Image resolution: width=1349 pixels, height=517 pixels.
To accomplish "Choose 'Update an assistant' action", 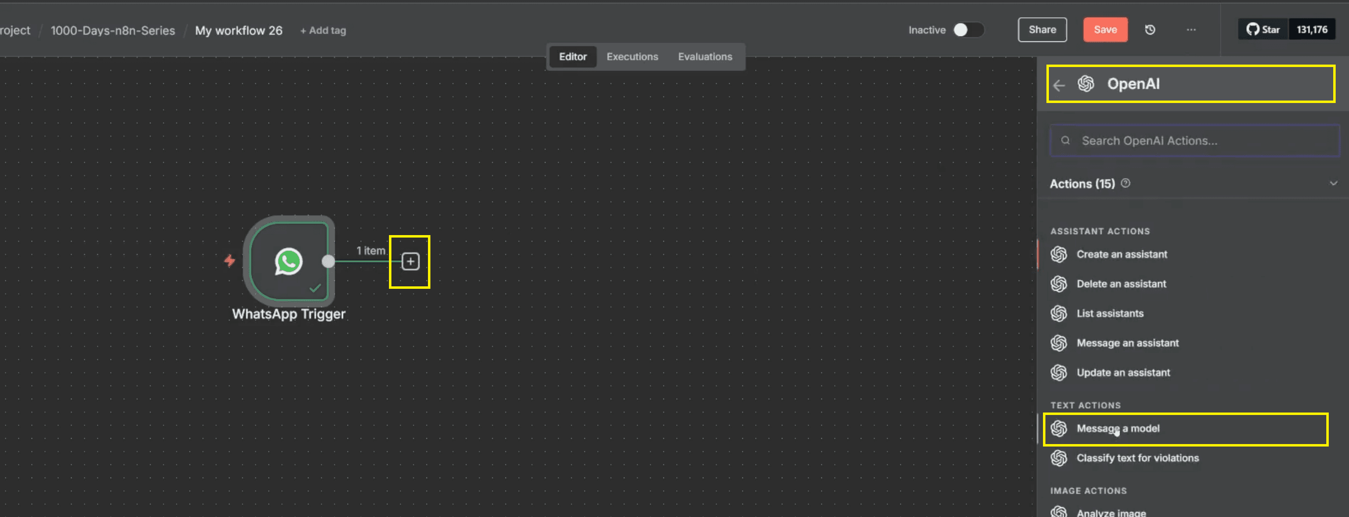I will point(1123,372).
